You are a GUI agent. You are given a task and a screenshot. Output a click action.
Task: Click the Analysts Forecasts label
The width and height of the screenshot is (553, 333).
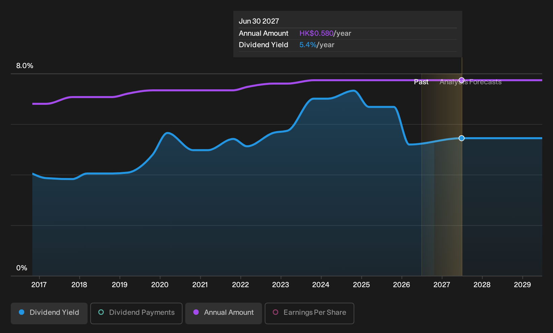[x=470, y=82]
